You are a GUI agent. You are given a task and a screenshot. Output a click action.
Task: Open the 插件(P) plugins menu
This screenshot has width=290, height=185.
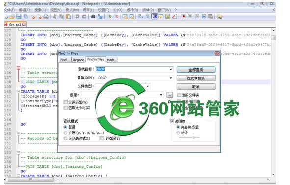tap(148, 10)
